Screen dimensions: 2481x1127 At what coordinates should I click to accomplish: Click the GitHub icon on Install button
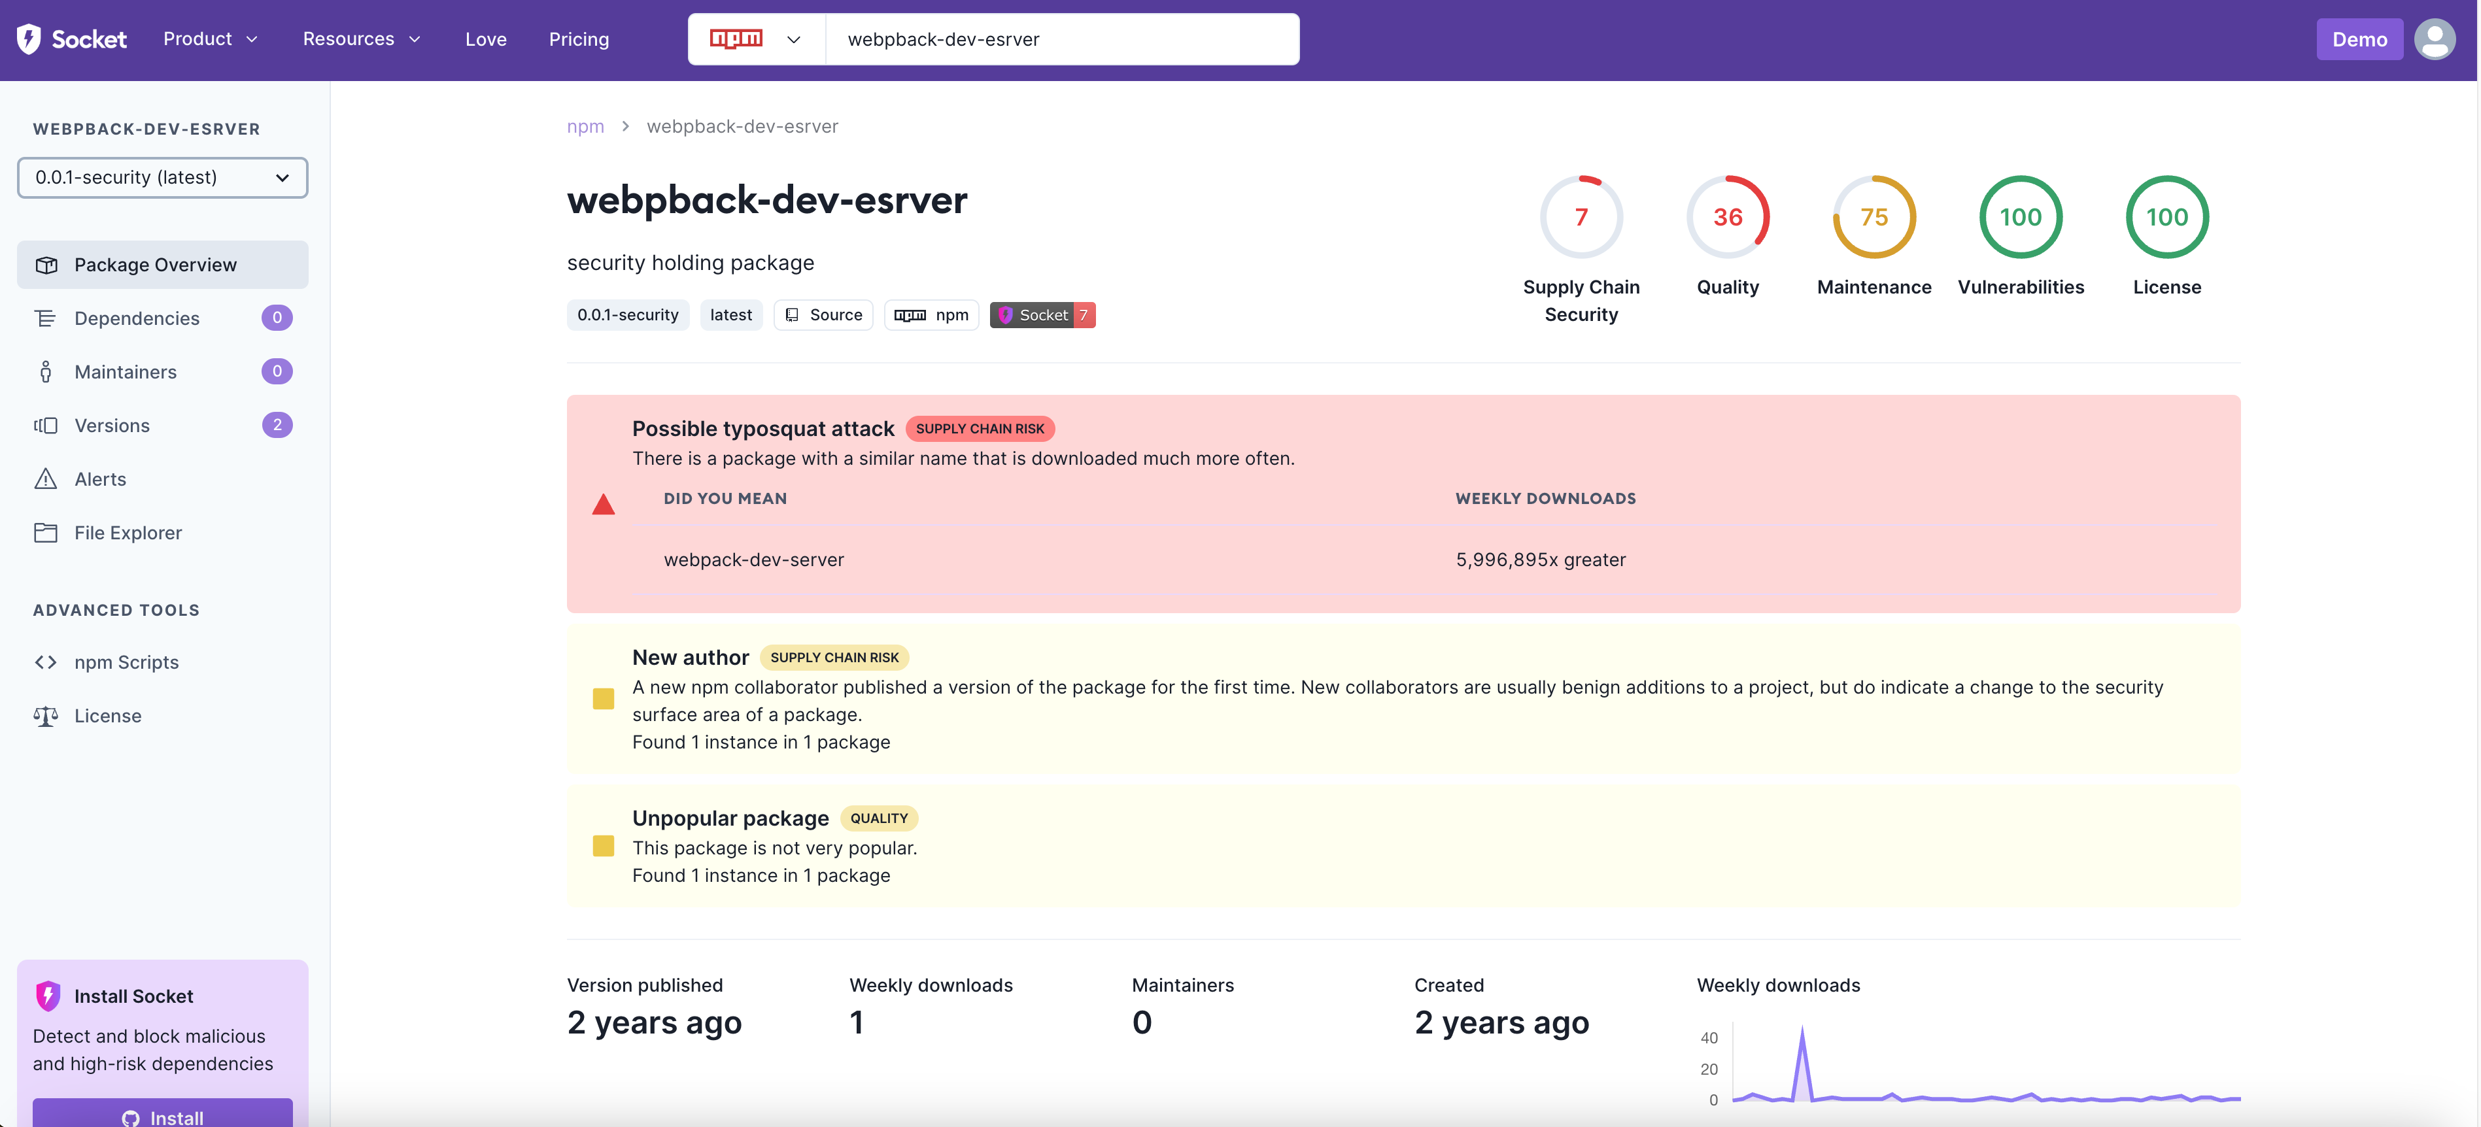pos(131,1117)
